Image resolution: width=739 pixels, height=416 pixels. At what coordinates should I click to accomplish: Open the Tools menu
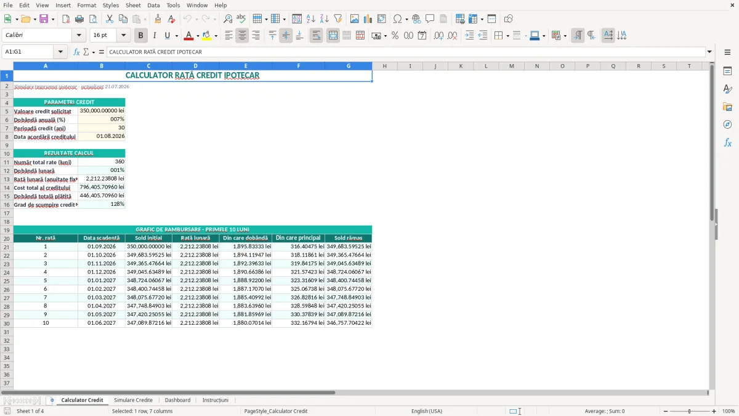(173, 5)
